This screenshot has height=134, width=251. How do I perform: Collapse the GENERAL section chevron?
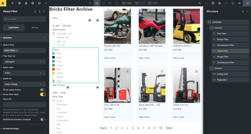[45, 38]
